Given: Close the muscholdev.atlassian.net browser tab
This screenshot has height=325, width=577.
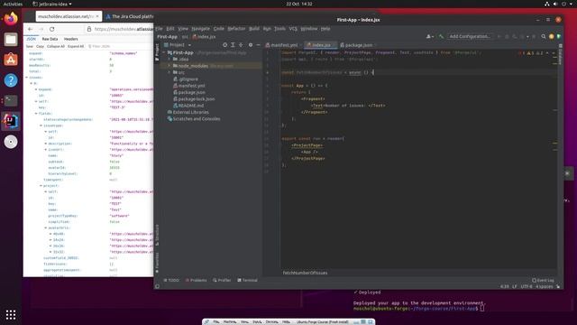Looking at the screenshot, I should pyautogui.click(x=97, y=16).
